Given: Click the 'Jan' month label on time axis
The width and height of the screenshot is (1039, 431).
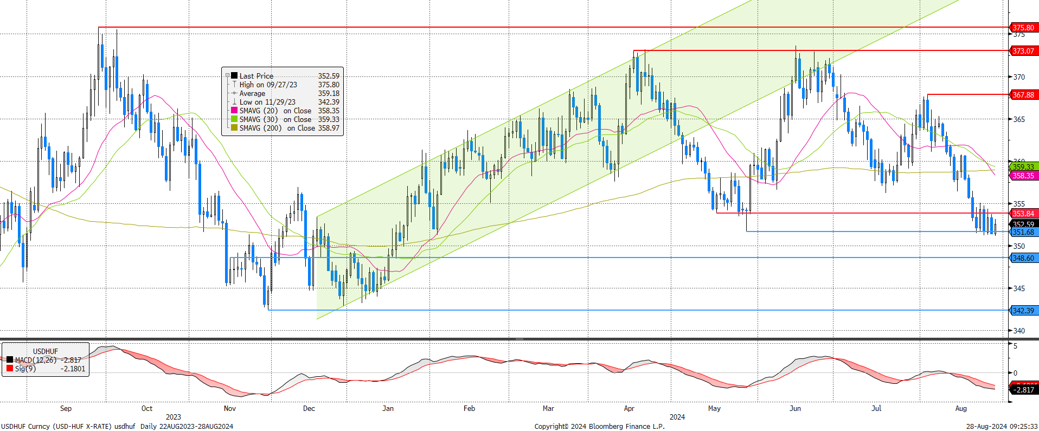Looking at the screenshot, I should [388, 408].
